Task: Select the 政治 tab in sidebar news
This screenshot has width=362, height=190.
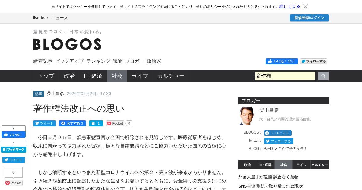Action: click(247, 165)
